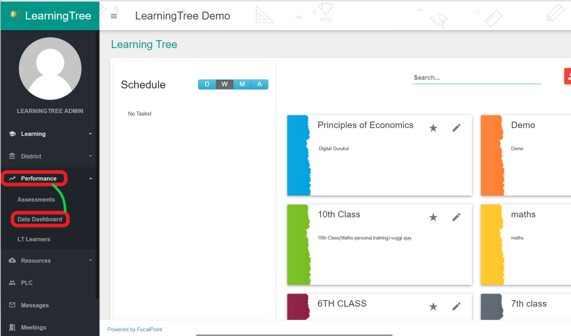Click the Search input field
Image resolution: width=571 pixels, height=336 pixels.
click(x=476, y=78)
